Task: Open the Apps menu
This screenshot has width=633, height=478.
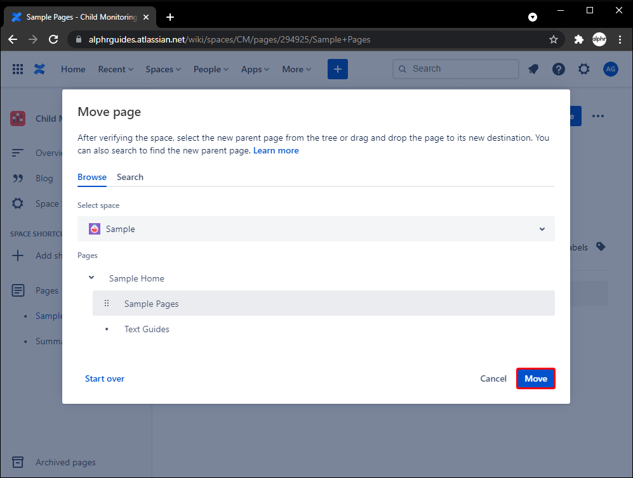Action: point(255,69)
